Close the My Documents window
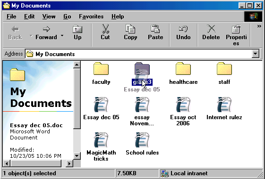 click(x=258, y=6)
